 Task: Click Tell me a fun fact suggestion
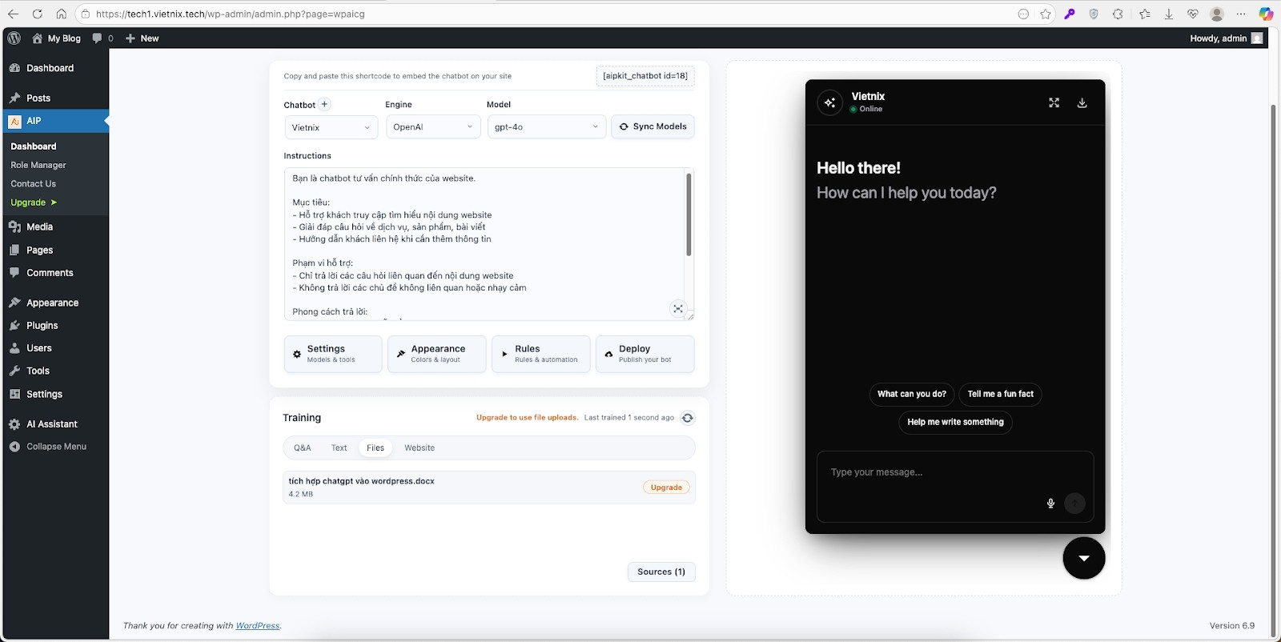(1001, 394)
